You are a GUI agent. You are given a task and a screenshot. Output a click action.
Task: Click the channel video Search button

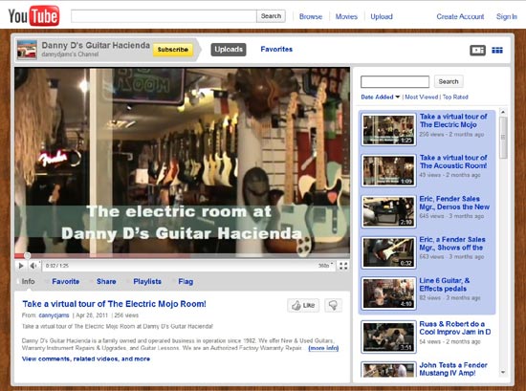point(449,81)
